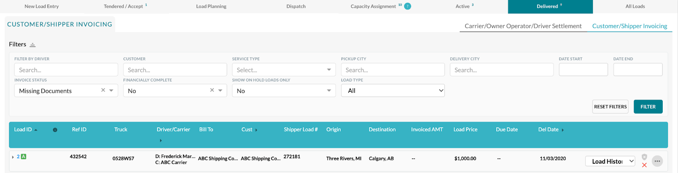Click the Ref ID column header
This screenshot has width=678, height=173.
click(79, 129)
